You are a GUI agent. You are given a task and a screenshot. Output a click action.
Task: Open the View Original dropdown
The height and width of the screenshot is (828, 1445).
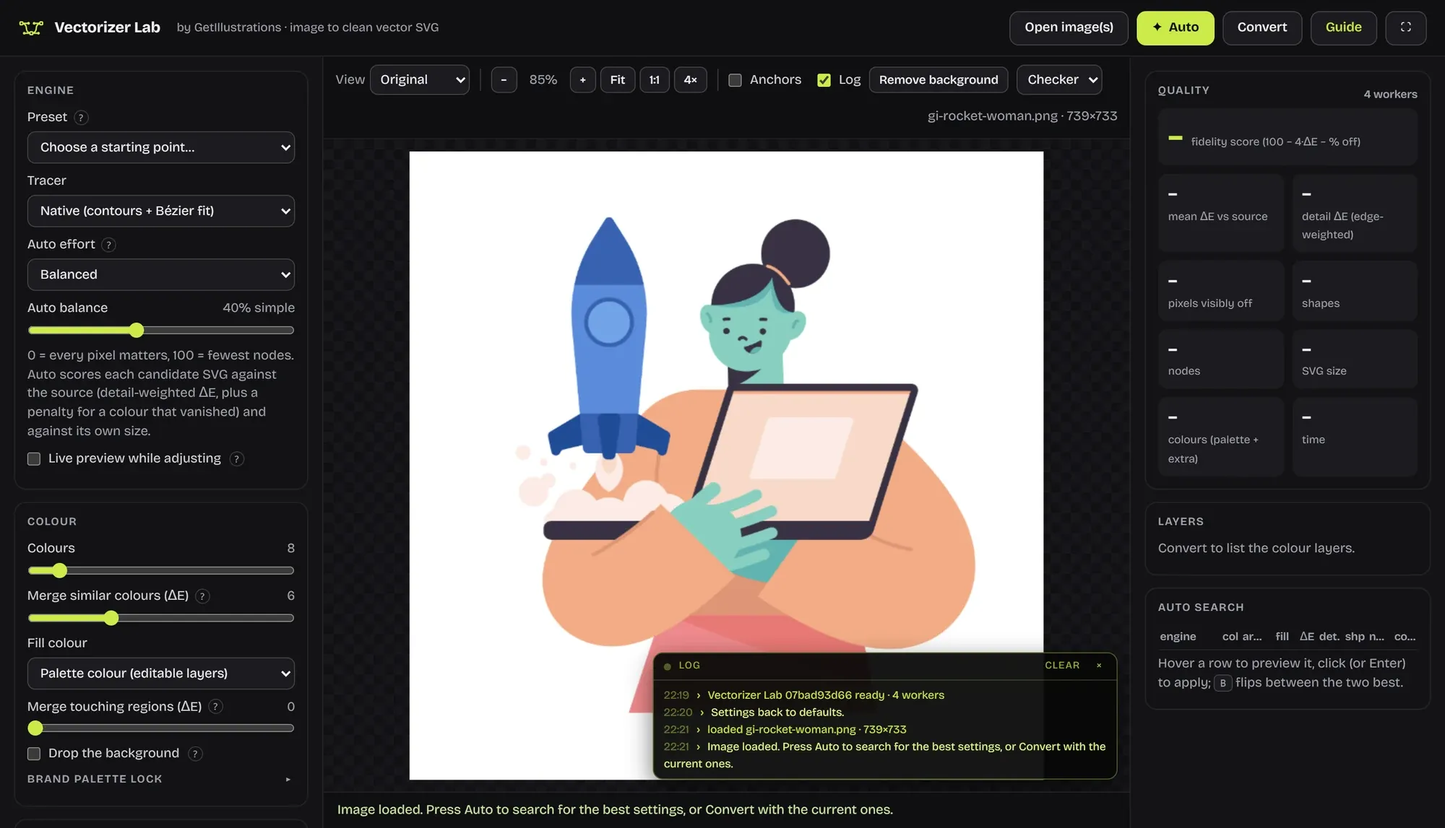point(420,79)
